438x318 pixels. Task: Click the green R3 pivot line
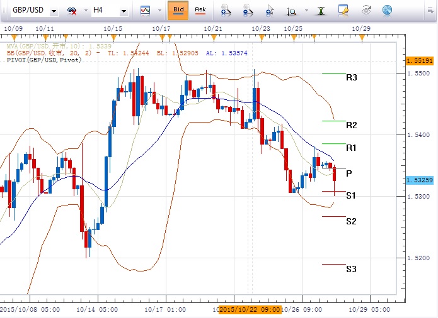tap(334, 74)
